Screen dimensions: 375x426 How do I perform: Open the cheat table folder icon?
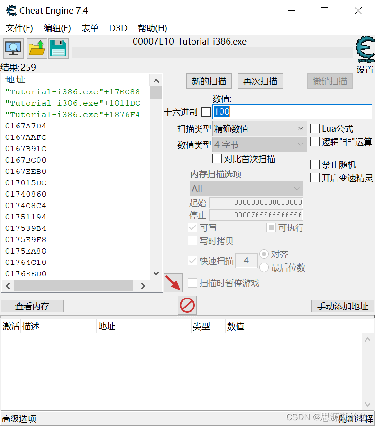[37, 49]
